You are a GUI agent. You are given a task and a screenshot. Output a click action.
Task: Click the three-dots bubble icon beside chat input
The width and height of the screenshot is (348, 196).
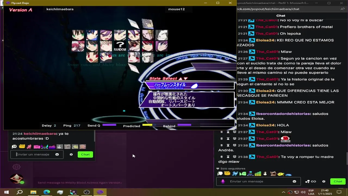(x=307, y=181)
